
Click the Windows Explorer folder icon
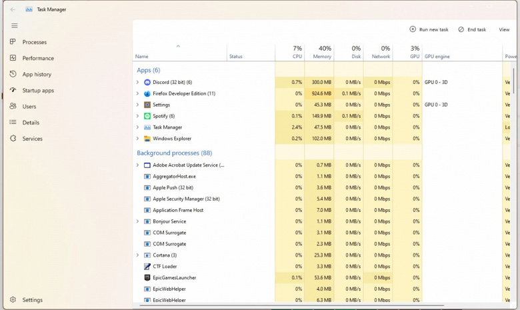pyautogui.click(x=147, y=139)
